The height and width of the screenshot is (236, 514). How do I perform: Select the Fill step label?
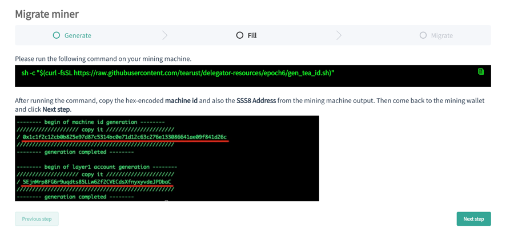coord(252,35)
